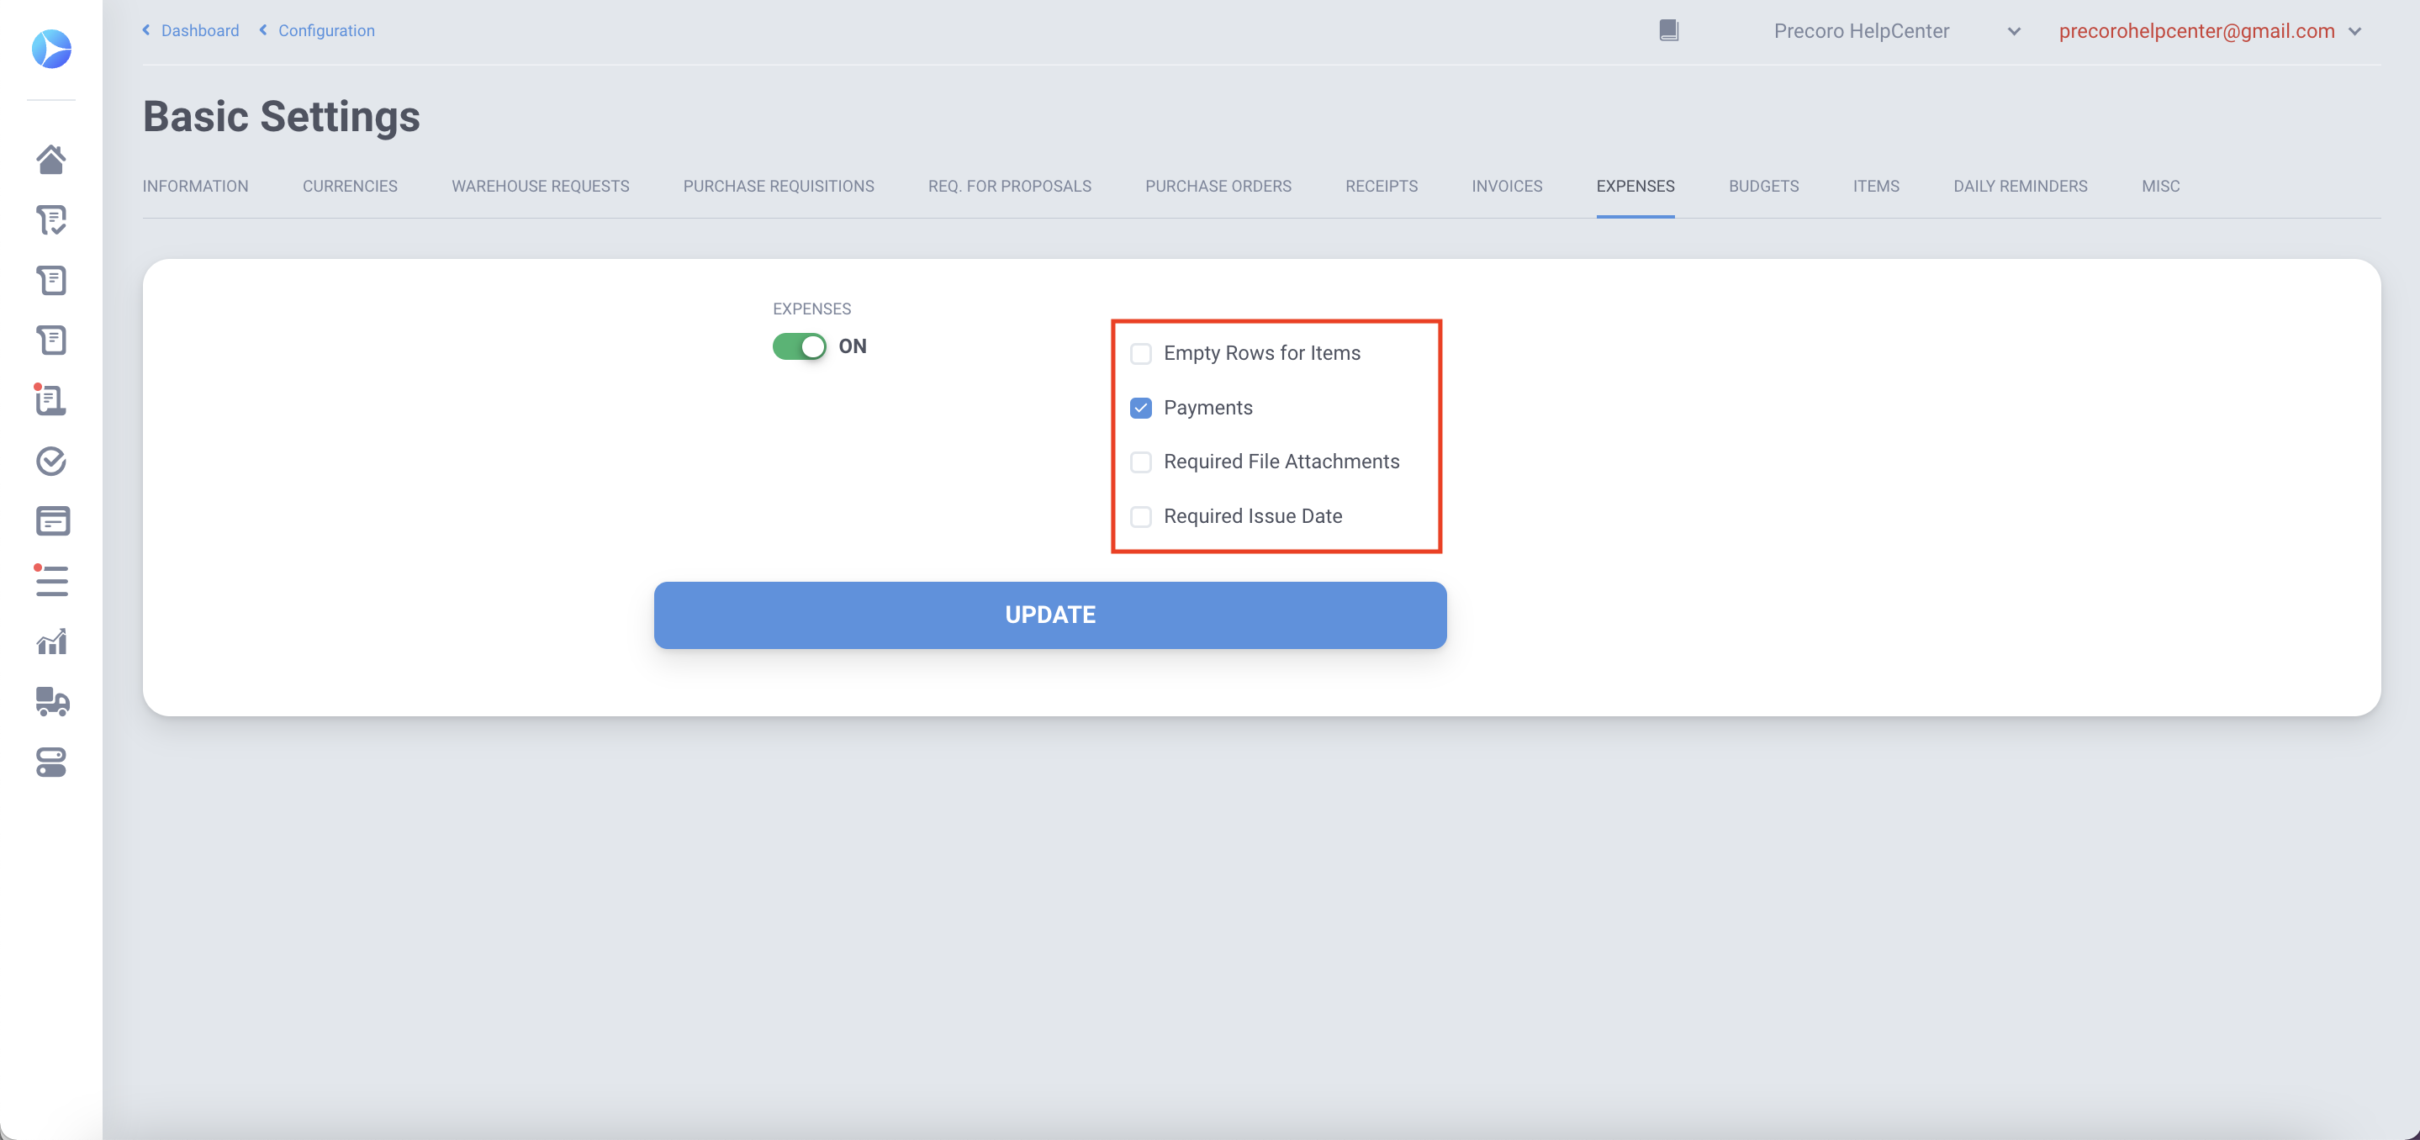The image size is (2420, 1140).
Task: Open the list icon with red dot
Action: coord(50,580)
